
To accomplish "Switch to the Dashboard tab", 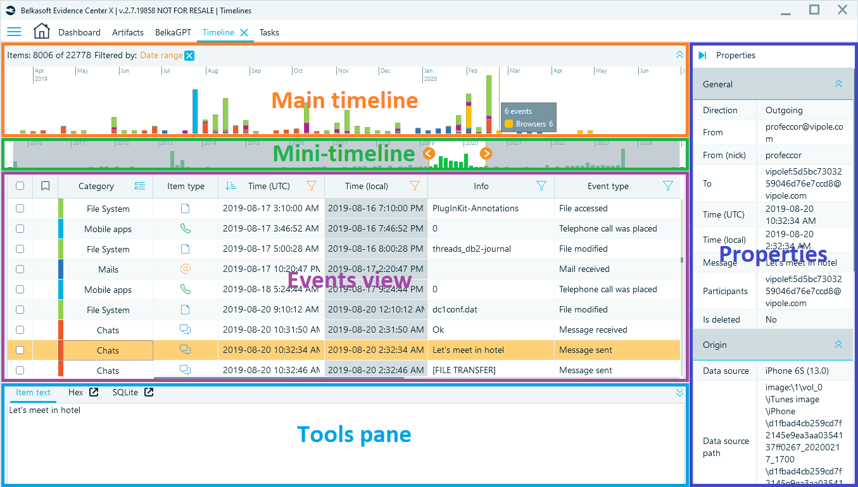I will [x=79, y=32].
